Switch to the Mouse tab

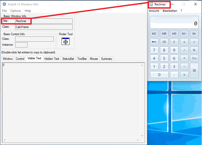(x=94, y=59)
